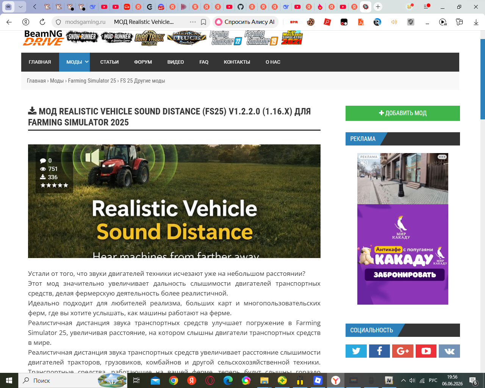Screen dimensions: 485x388
Task: Open File Explorer from taskbar
Action: click(x=264, y=380)
